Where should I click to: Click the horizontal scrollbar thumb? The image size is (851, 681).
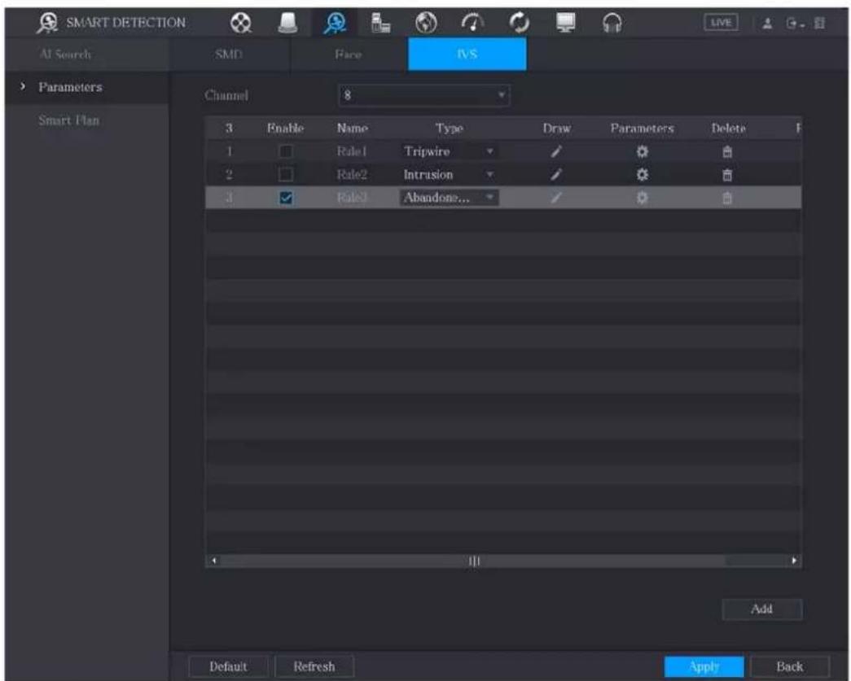coord(474,561)
